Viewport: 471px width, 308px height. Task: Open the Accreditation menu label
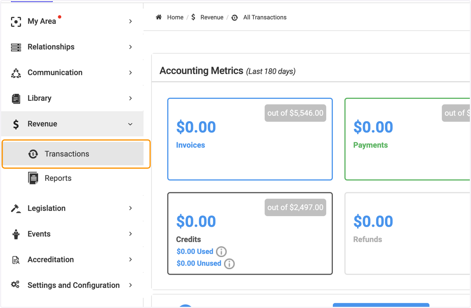(x=51, y=260)
